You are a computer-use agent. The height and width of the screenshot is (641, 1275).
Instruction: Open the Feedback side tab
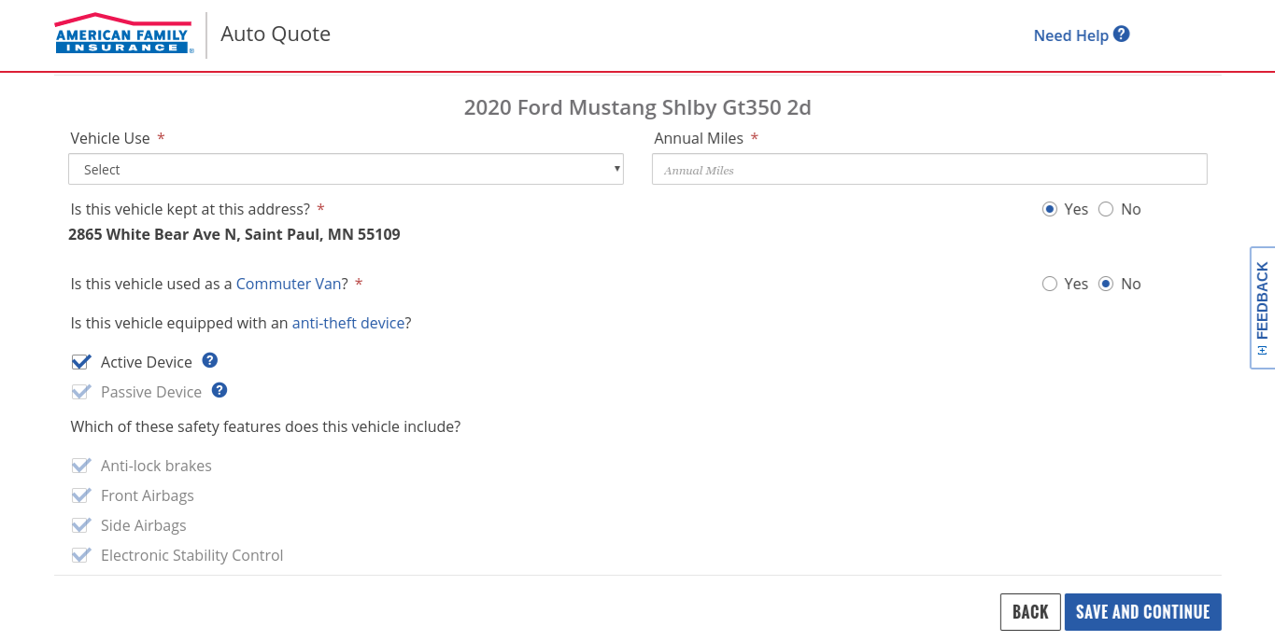(x=1262, y=307)
